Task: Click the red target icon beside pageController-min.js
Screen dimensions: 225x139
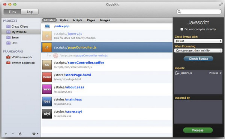Action: click(55, 56)
